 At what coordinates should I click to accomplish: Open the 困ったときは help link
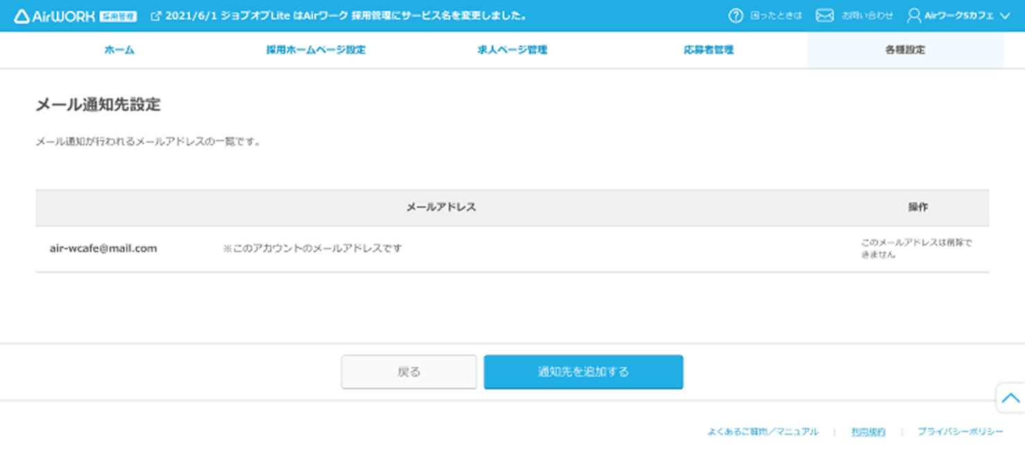coord(776,15)
